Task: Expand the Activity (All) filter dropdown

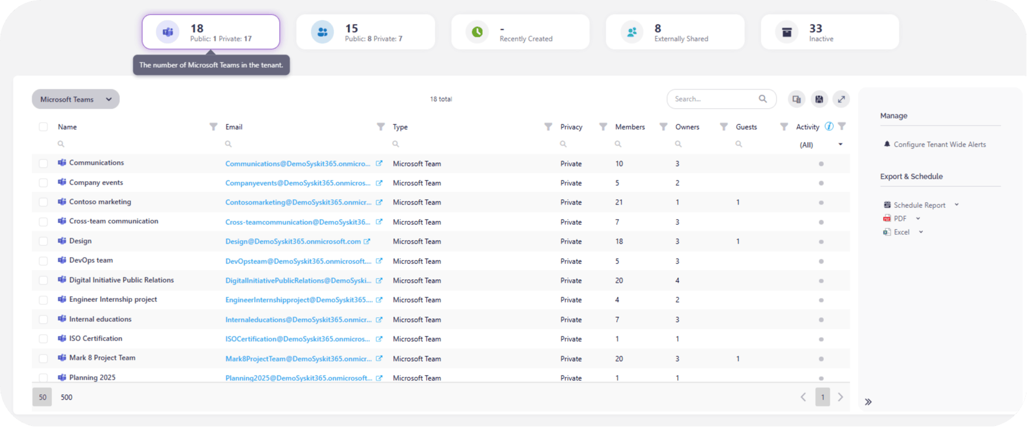Action: click(x=840, y=145)
